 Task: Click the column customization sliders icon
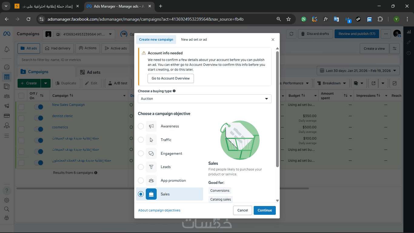395,49
